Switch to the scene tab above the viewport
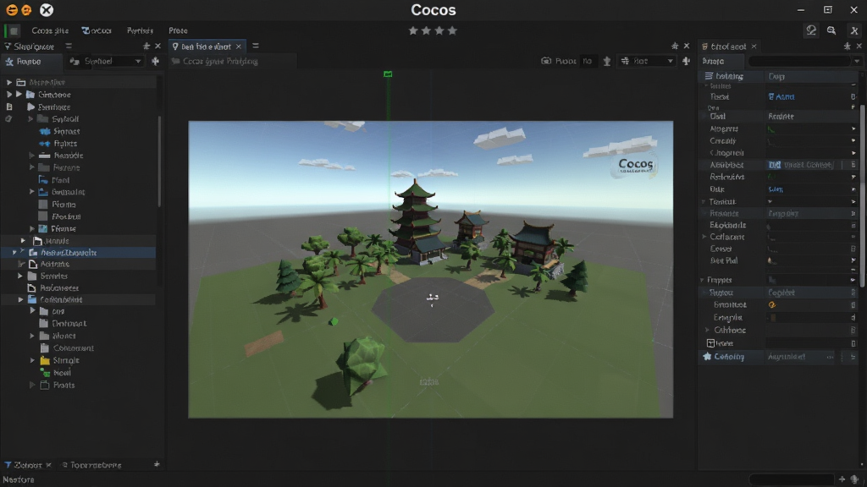Screen dimensions: 867x487 [x=206, y=47]
